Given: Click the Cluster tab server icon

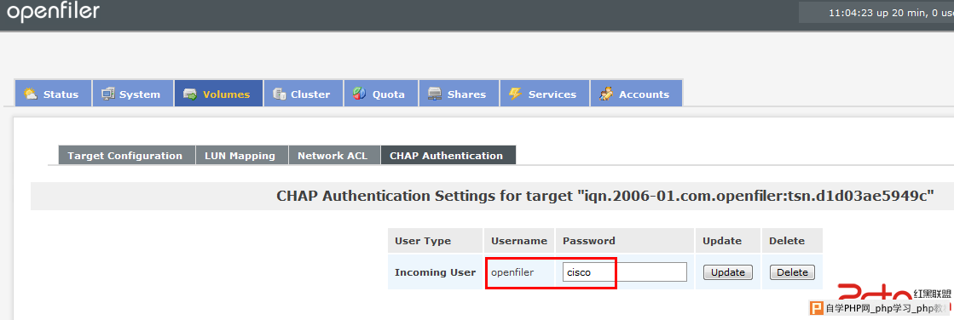Looking at the screenshot, I should pos(280,94).
